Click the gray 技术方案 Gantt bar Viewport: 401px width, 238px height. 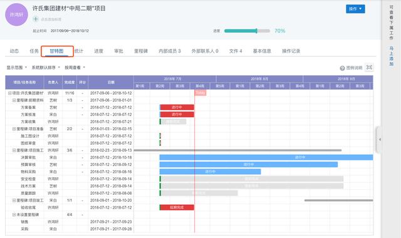[x=251, y=186]
